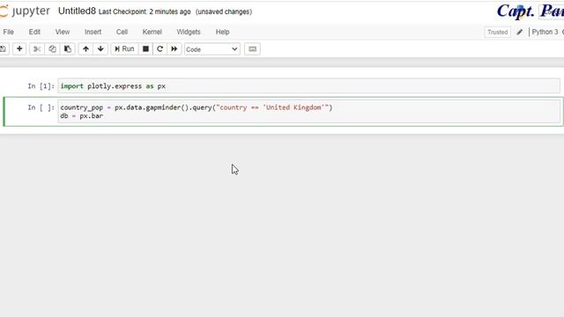This screenshot has height=317, width=564.
Task: Move selected cell up arrow
Action: click(85, 49)
